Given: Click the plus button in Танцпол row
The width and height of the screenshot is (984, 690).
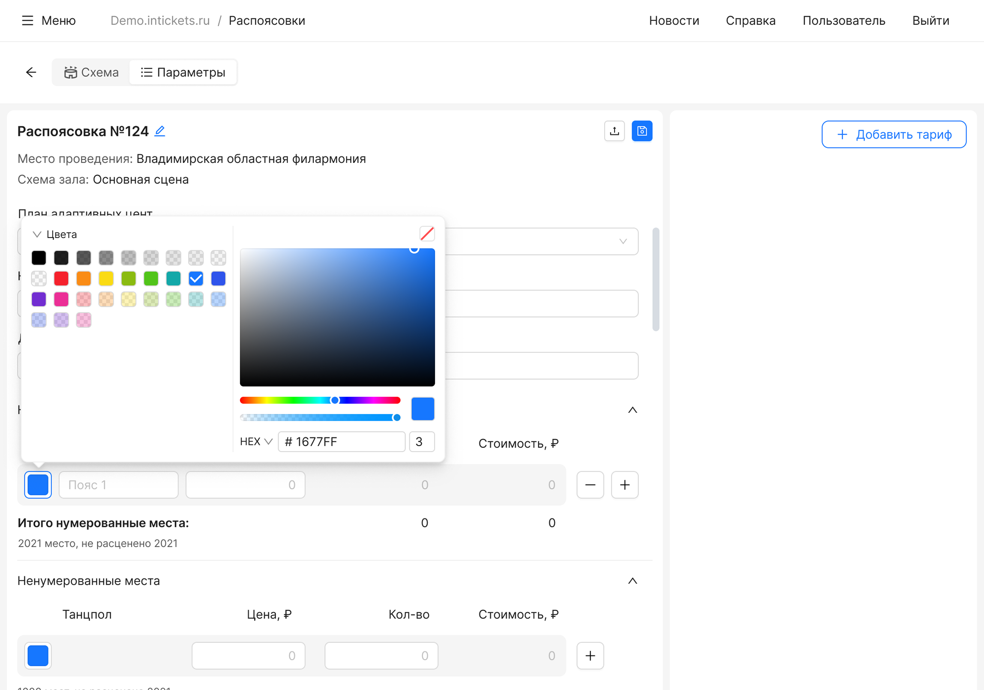Looking at the screenshot, I should point(590,656).
